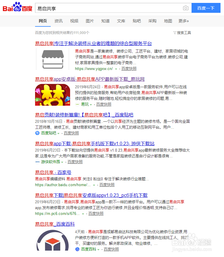Open the 易启共享下载 pc6手机下载 result
This screenshot has width=224, height=257.
click(x=91, y=195)
